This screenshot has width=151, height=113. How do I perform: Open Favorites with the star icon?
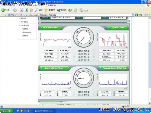pos(46,10)
